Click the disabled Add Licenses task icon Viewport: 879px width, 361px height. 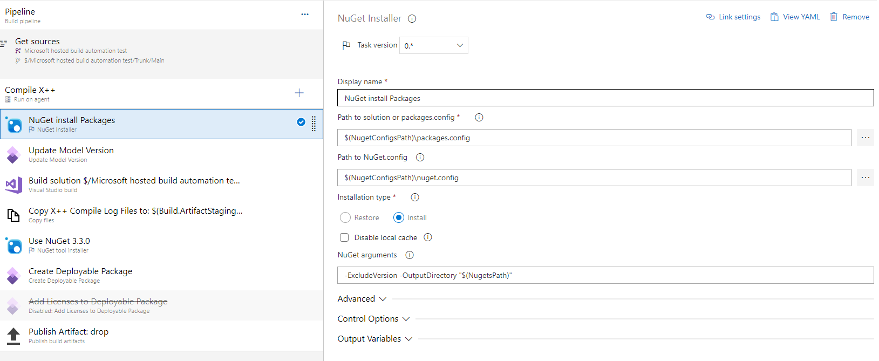(13, 306)
